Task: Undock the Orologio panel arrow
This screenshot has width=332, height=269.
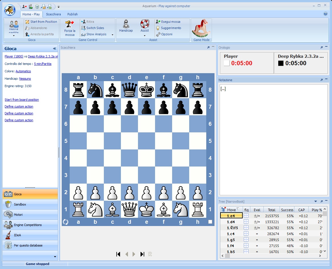Action: click(322, 48)
